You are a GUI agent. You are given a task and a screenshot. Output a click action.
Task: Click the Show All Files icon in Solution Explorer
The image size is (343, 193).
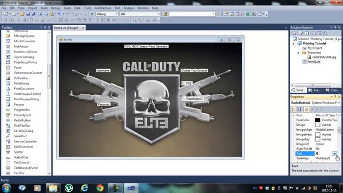[x=301, y=33]
